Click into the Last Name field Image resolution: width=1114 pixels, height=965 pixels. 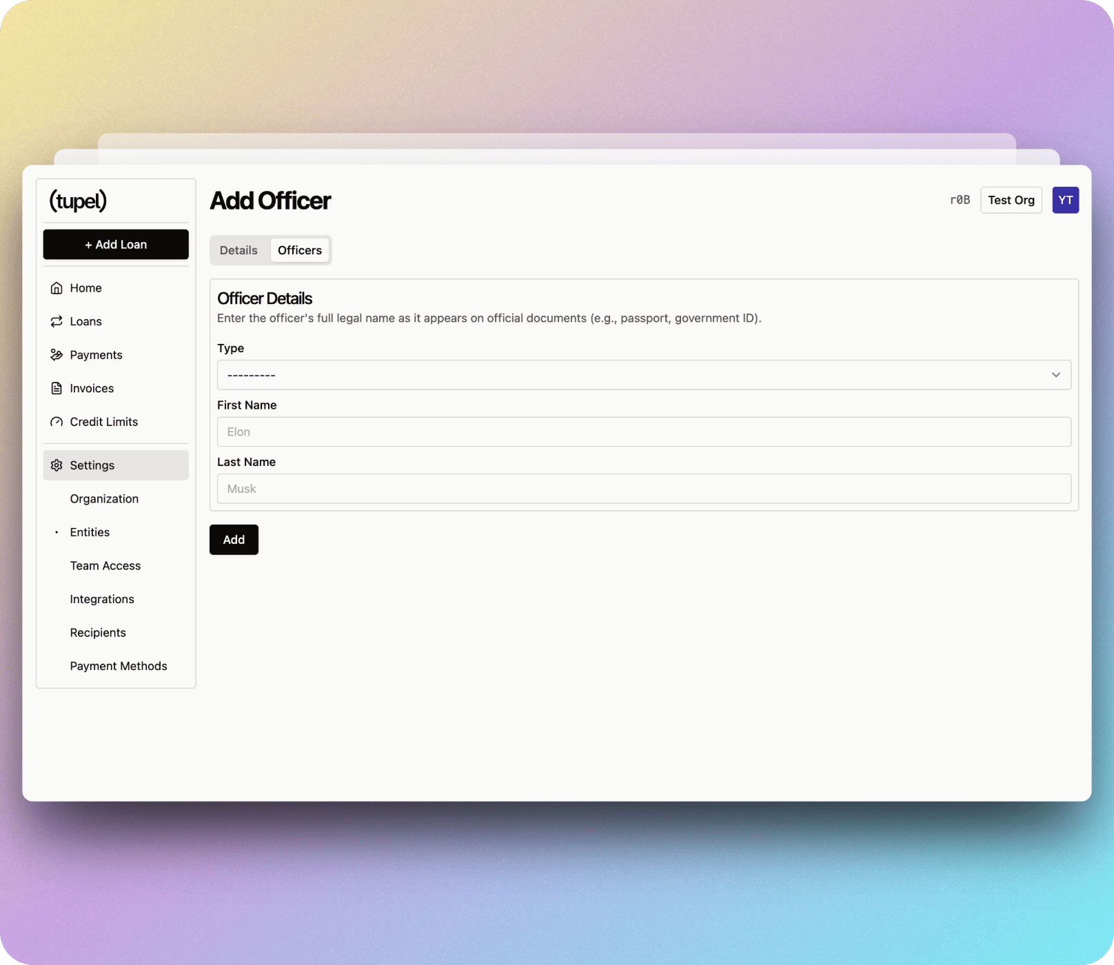643,489
